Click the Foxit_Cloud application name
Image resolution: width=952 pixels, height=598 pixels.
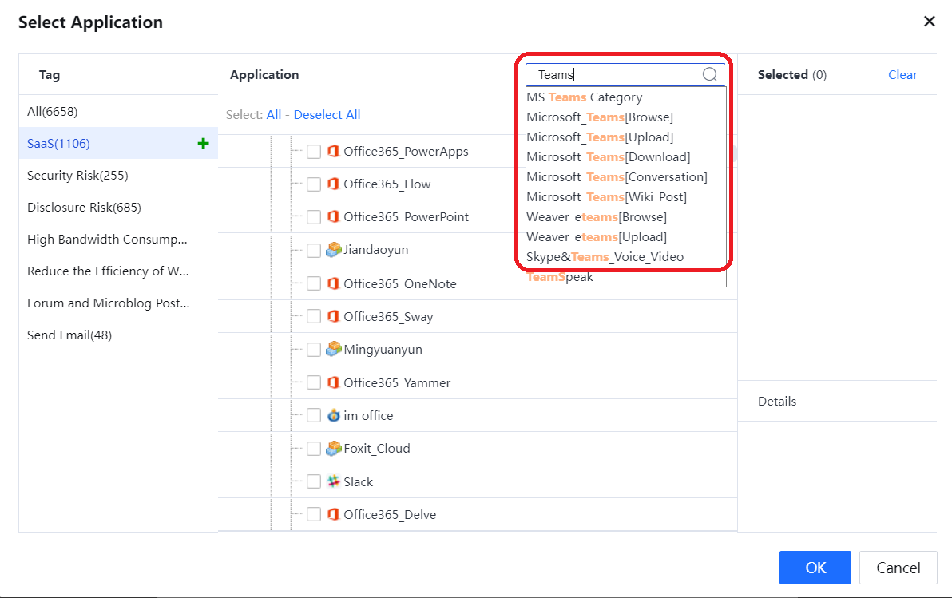pyautogui.click(x=377, y=449)
